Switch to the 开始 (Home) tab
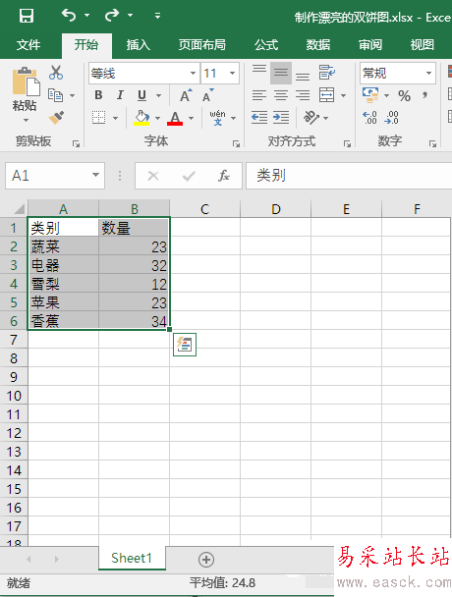 [86, 45]
